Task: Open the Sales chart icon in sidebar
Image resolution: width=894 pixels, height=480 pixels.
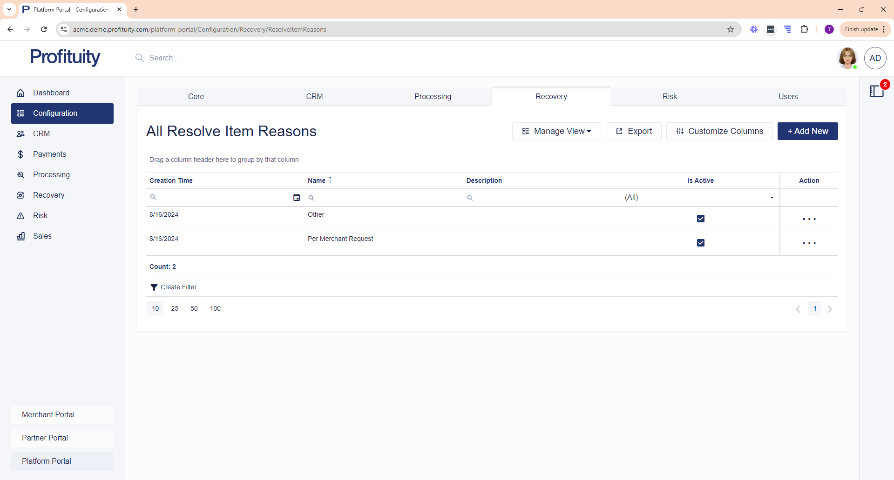Action: click(20, 236)
